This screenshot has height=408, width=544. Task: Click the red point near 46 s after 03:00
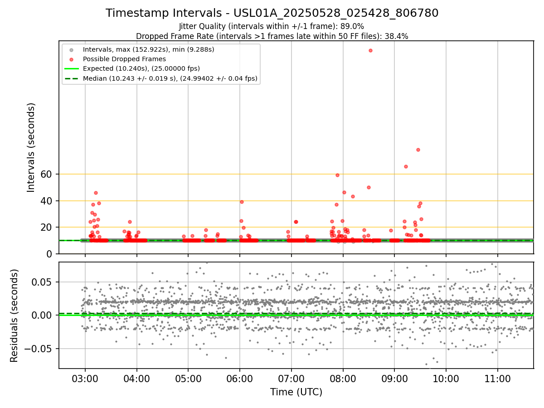point(96,193)
